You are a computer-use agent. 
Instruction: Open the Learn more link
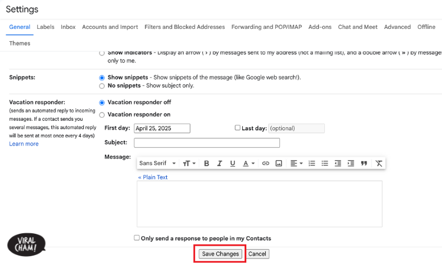click(24, 144)
